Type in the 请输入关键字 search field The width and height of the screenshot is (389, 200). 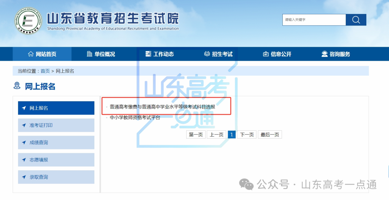tap(314, 20)
